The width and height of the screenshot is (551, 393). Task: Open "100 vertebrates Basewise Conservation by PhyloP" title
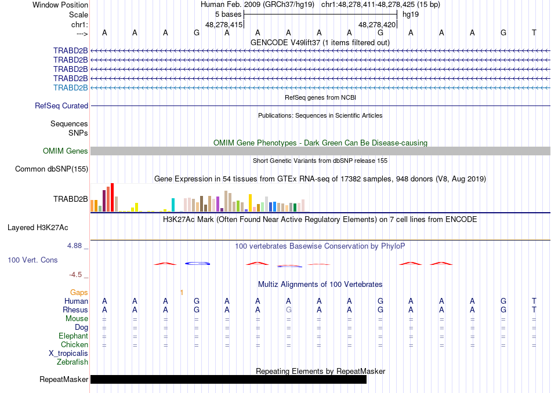tap(320, 246)
